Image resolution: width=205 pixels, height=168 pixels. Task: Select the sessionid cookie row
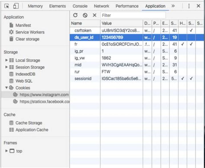[x=137, y=78]
